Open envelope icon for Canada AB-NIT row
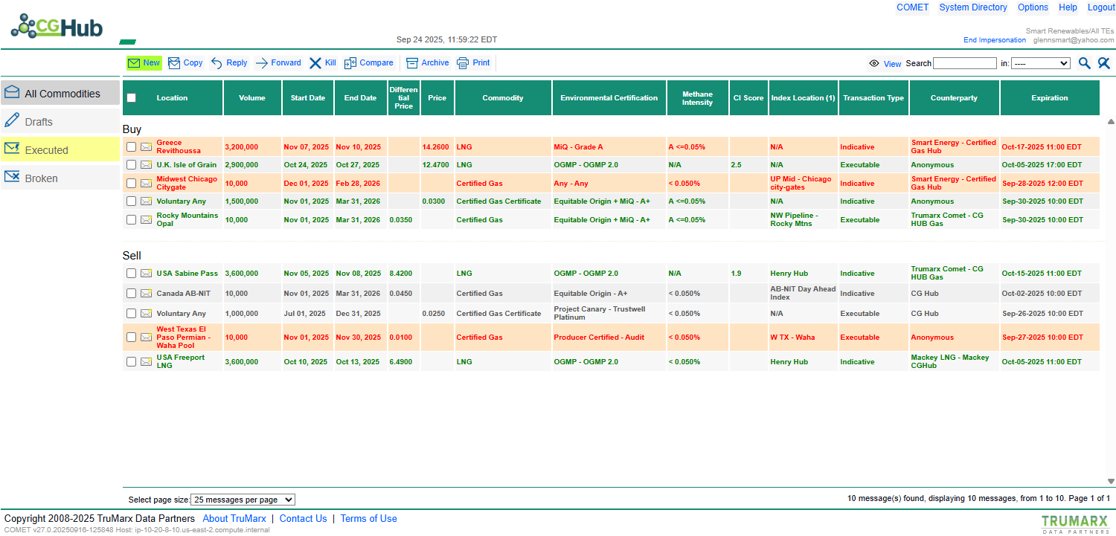1116x536 pixels. point(147,294)
